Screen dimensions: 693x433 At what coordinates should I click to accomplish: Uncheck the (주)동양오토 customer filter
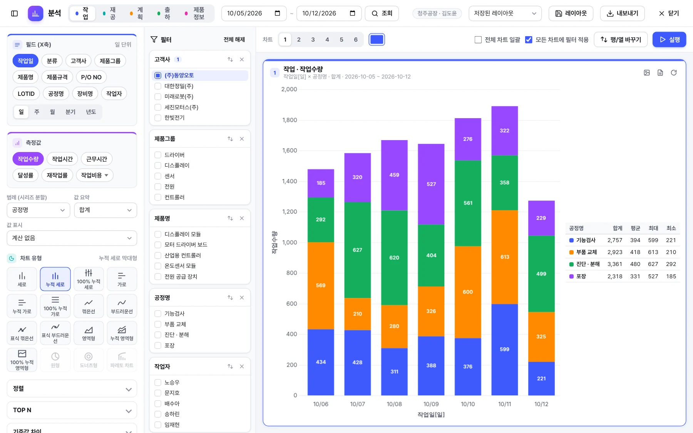[x=158, y=75]
